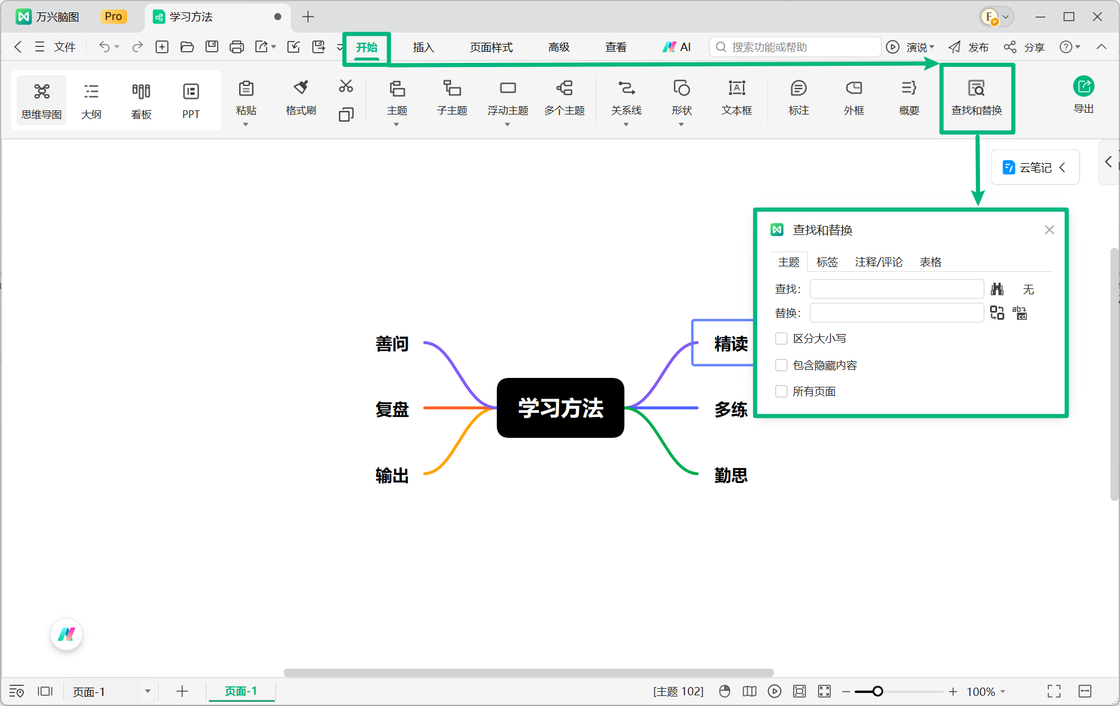
Task: Click the binoculars find icon
Action: [x=997, y=289]
